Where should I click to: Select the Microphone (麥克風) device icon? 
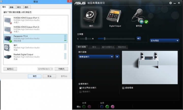coord(139,16)
